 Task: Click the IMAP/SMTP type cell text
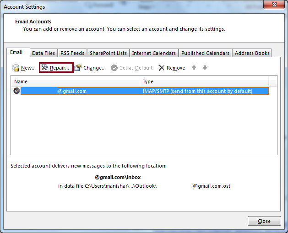197,91
